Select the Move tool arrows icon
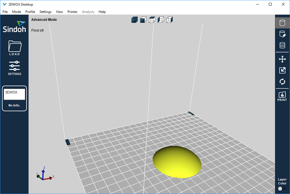The width and height of the screenshot is (290, 194). point(282,59)
